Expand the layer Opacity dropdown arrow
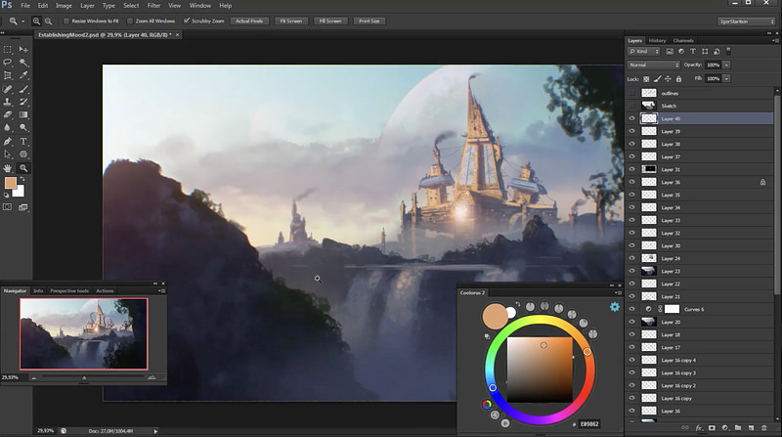 click(x=727, y=65)
